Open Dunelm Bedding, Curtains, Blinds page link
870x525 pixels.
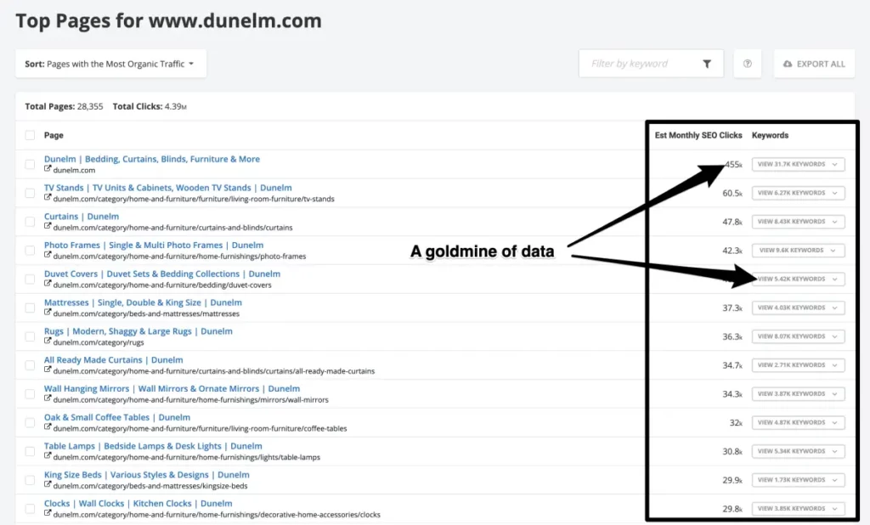pyautogui.click(x=152, y=159)
